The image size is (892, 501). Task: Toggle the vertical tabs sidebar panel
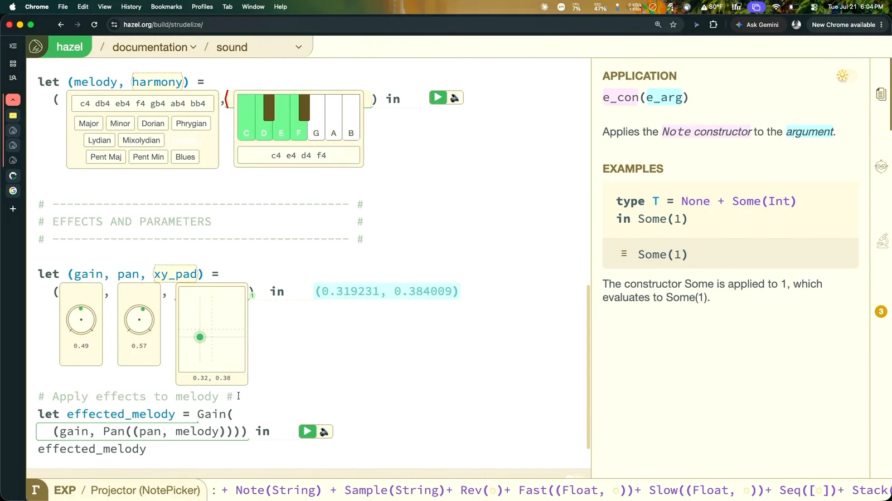pyautogui.click(x=13, y=46)
